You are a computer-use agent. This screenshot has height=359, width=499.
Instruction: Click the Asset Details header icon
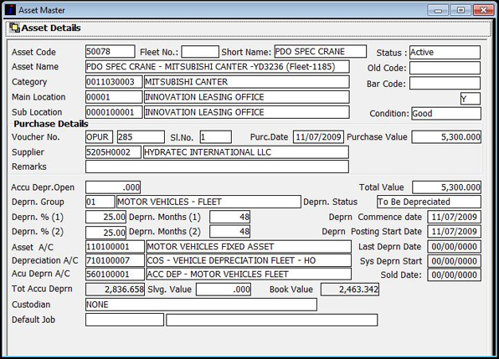click(14, 28)
